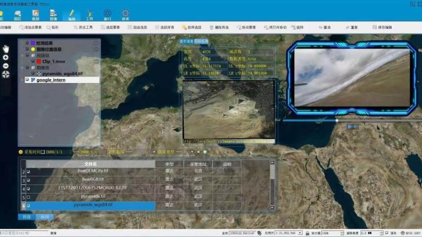Open the gear settings ribbon tab
The width and height of the screenshot is (422, 237).
coord(125,15)
